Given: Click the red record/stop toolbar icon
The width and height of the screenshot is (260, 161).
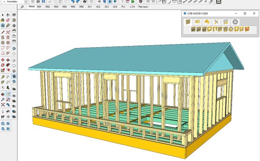Looking at the screenshot, I should [x=140, y=1].
